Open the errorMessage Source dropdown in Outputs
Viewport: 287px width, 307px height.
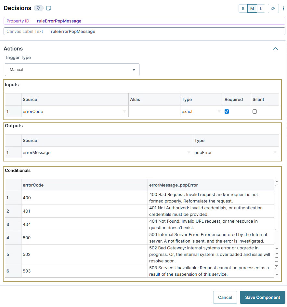click(189, 152)
